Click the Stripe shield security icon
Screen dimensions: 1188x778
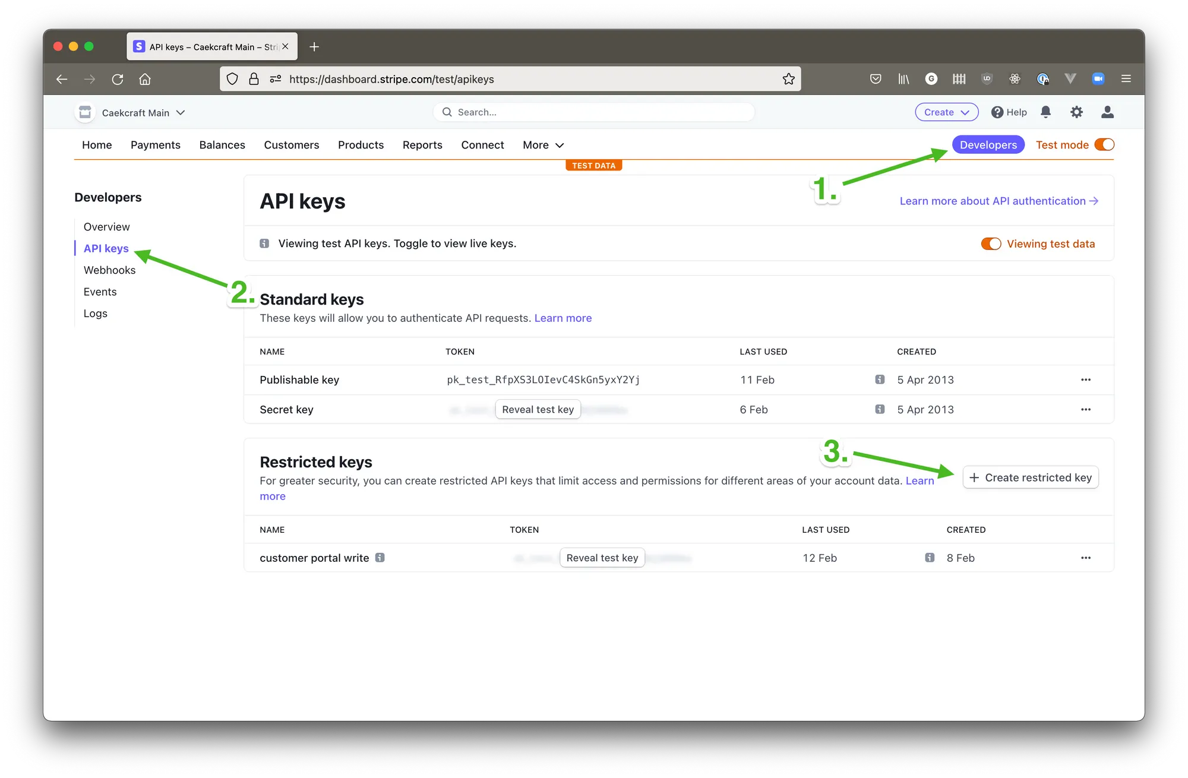click(x=233, y=79)
